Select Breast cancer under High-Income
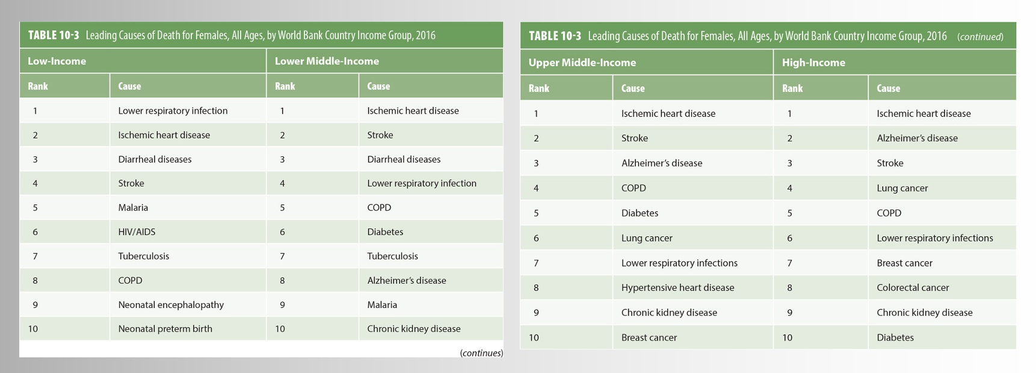Image resolution: width=1036 pixels, height=373 pixels. point(904,263)
